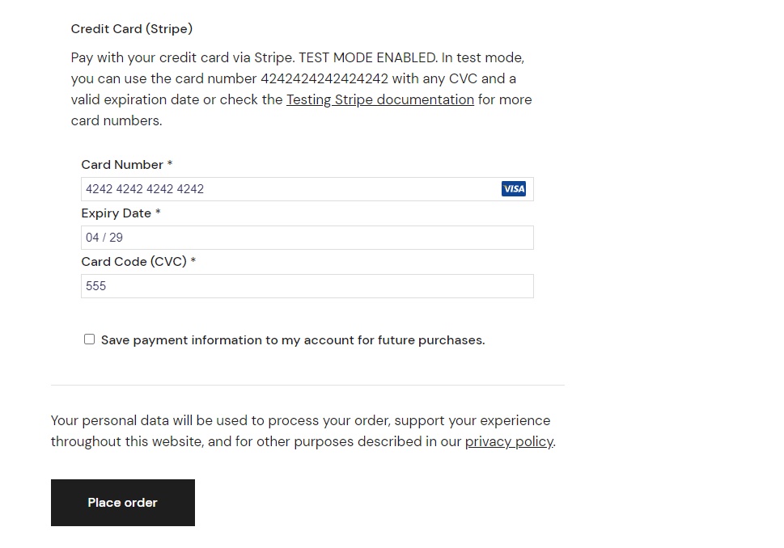Image resolution: width=784 pixels, height=548 pixels.
Task: Focus the Card Number input field
Action: pyautogui.click(x=307, y=189)
